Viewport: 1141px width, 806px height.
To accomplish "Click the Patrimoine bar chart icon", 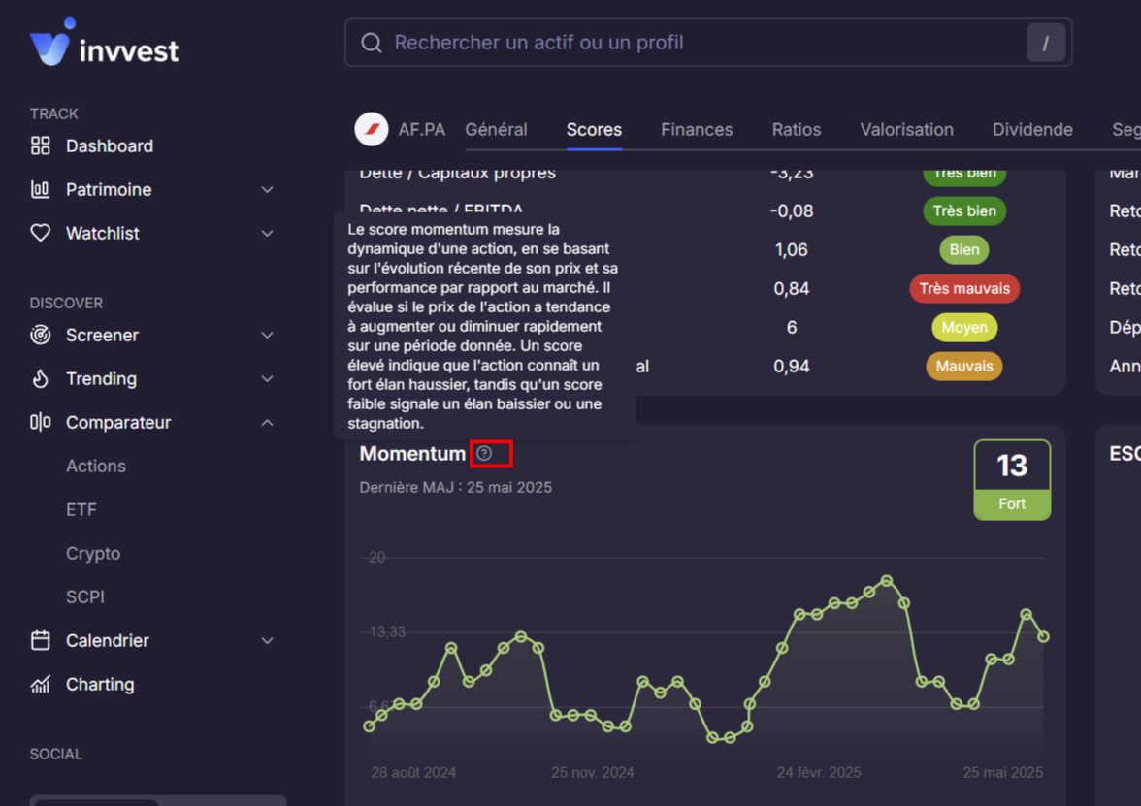I will click(40, 189).
